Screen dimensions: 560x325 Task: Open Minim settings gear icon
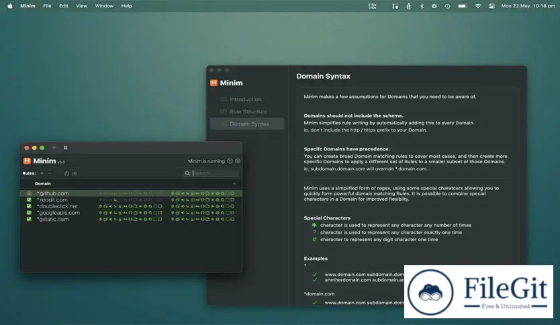tap(238, 161)
